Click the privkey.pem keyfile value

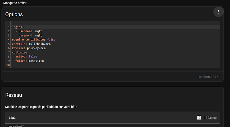(x=36, y=48)
